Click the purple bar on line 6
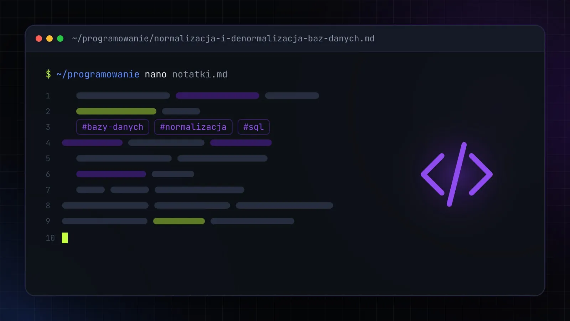The width and height of the screenshot is (570, 321). pyautogui.click(x=111, y=174)
